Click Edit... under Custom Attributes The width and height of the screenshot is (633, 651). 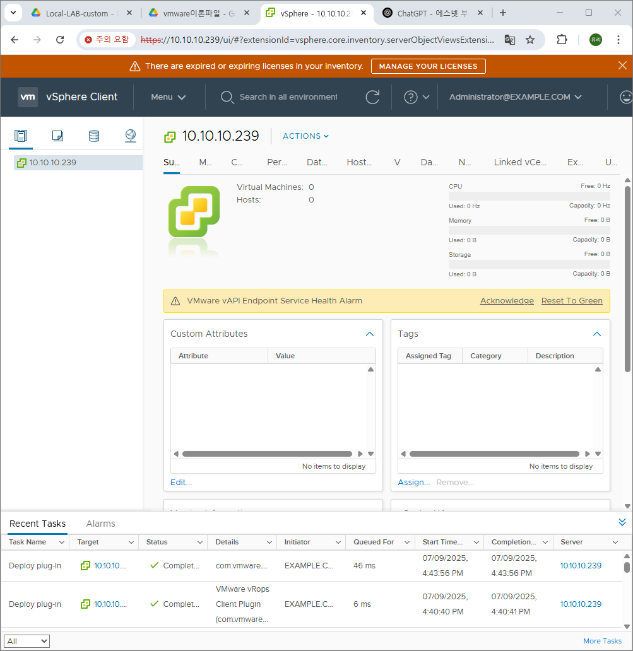[x=181, y=483]
